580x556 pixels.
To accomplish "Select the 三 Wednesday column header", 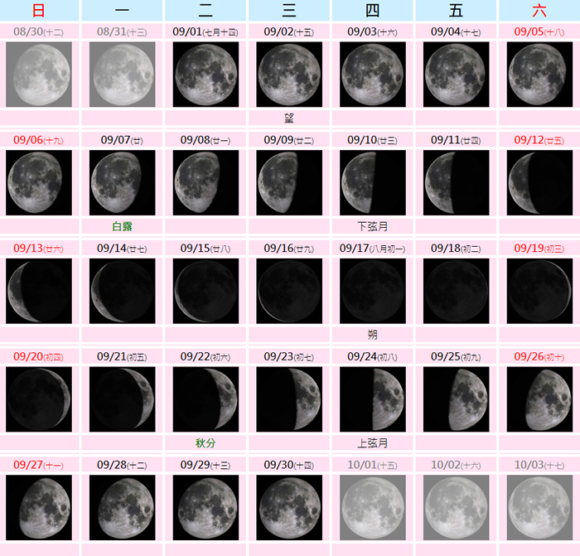I will 289,11.
